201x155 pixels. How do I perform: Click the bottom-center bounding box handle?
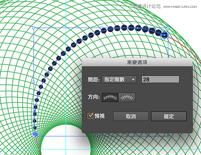(101, 136)
